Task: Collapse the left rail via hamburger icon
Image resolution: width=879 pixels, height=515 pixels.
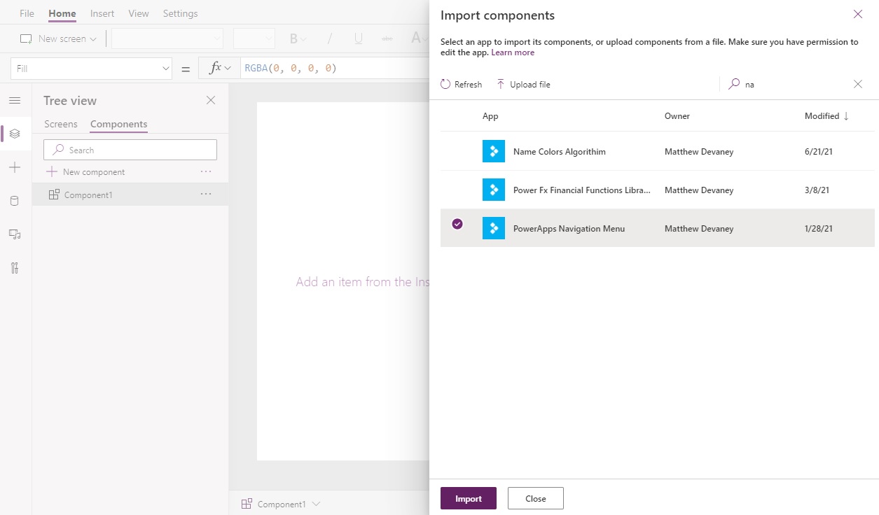Action: (15, 100)
